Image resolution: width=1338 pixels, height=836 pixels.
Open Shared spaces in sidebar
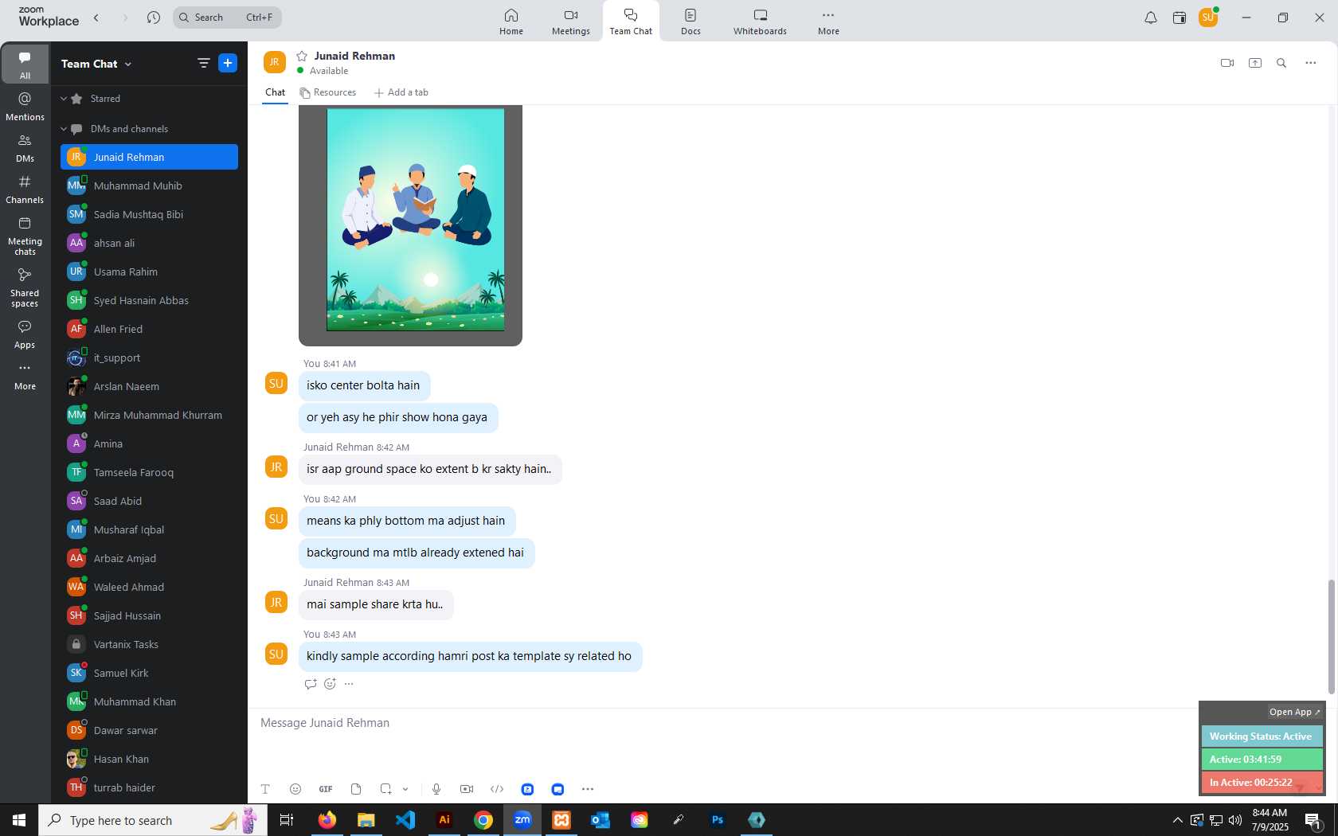[x=25, y=287]
